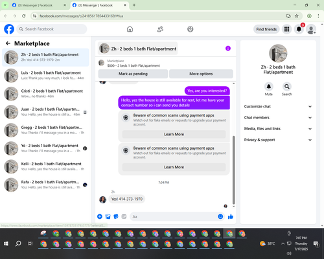Open the Friends icon in top navigation

[160, 29]
